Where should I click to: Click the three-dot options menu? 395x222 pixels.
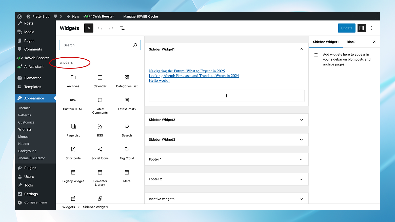[x=372, y=28]
